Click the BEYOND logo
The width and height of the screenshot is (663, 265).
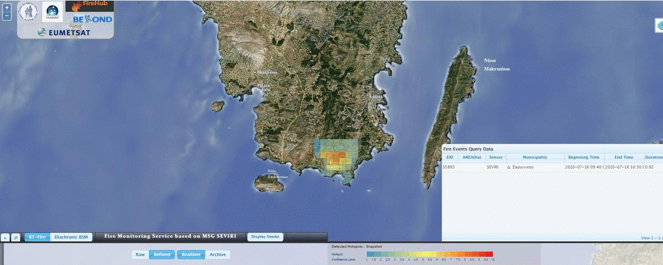92,19
